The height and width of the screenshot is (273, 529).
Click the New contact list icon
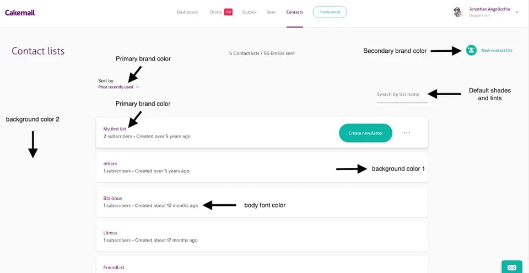coord(471,50)
